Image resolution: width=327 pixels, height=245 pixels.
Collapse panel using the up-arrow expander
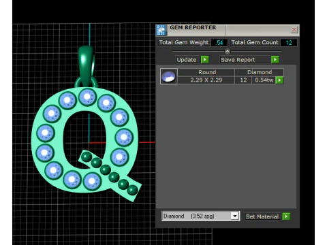point(228,51)
